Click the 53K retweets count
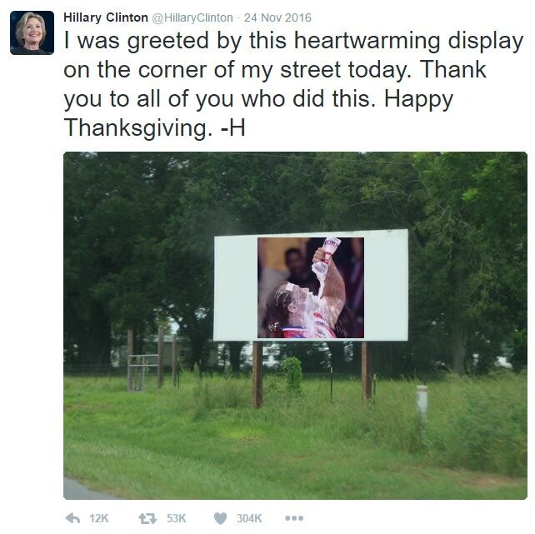The image size is (535, 534). point(176,519)
